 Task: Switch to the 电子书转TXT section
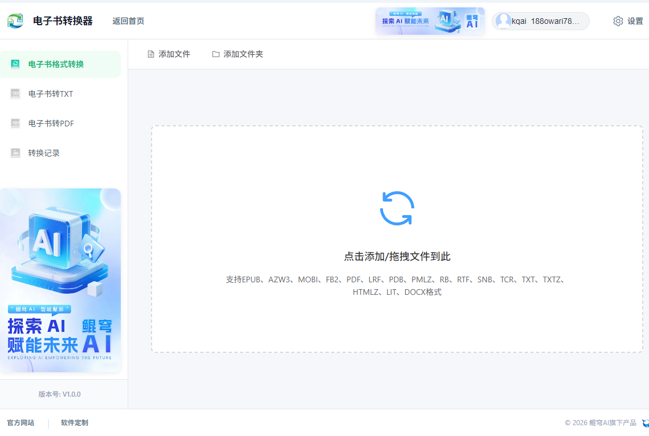click(x=50, y=93)
